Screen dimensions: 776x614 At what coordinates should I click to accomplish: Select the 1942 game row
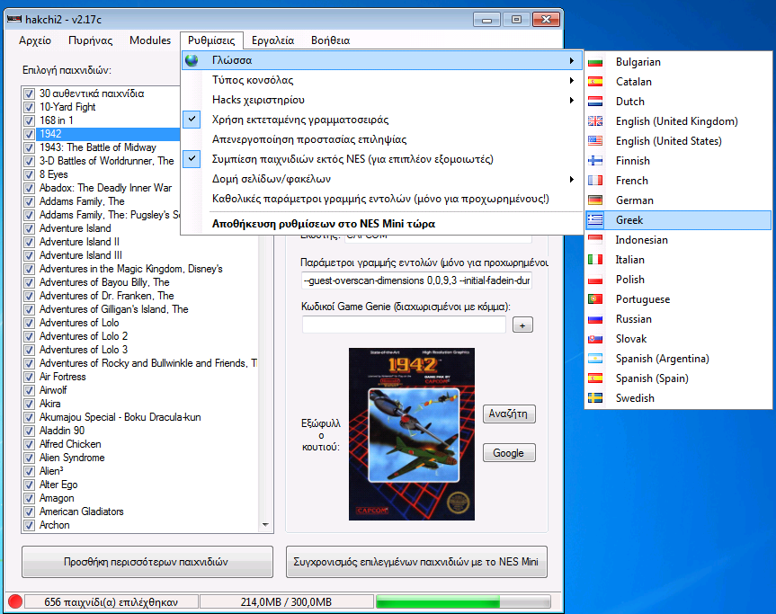[107, 134]
